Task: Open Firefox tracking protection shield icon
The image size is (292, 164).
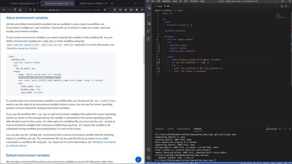Action: (30, 10)
